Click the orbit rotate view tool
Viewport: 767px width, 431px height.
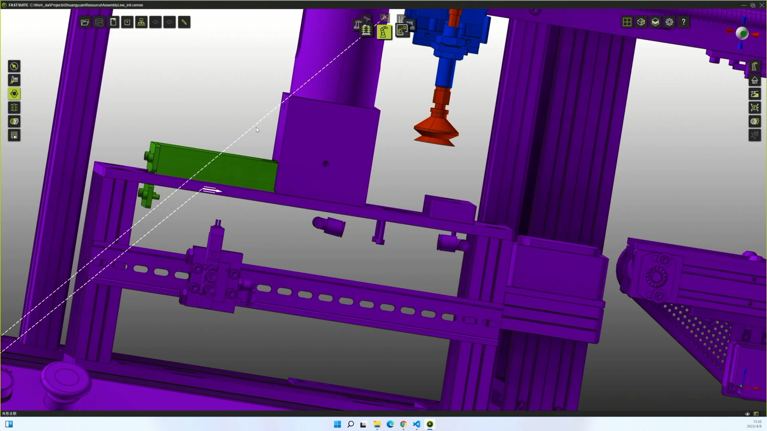pos(14,94)
